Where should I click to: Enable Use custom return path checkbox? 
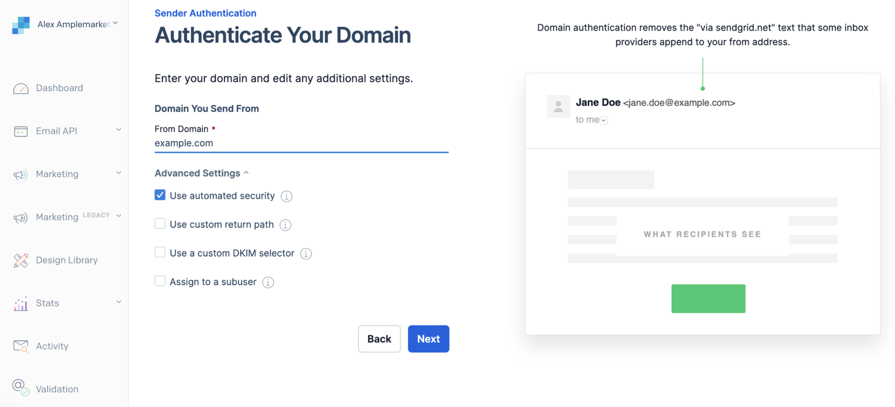[160, 223]
